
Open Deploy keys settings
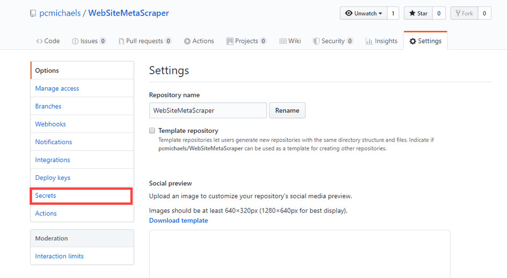click(x=82, y=178)
